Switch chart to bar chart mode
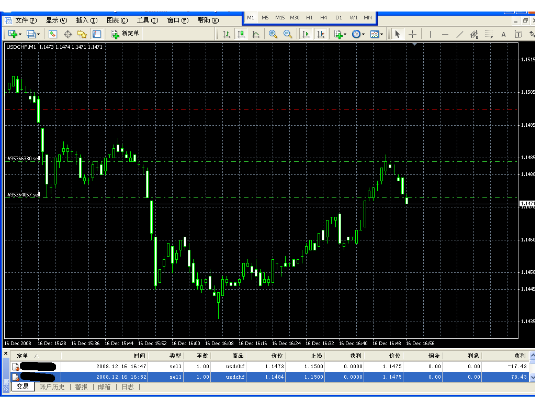542x397 pixels. pyautogui.click(x=227, y=34)
